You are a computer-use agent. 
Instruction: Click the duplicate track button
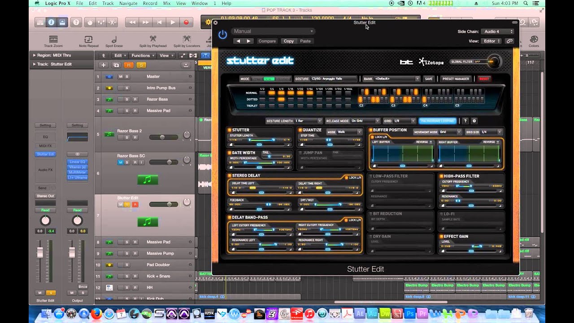[116, 65]
